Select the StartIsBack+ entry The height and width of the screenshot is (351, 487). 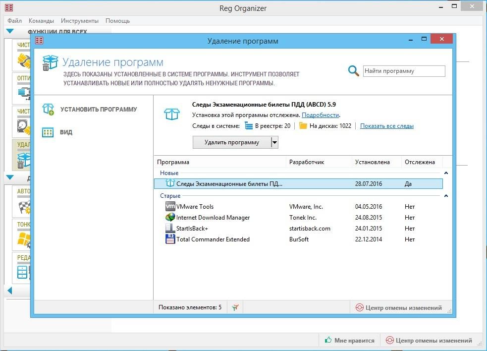pos(298,228)
